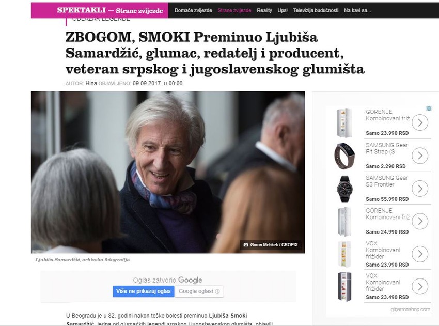Screen dimensions: 439x326
Task: Click the Google oglasi button
Action: point(199,291)
